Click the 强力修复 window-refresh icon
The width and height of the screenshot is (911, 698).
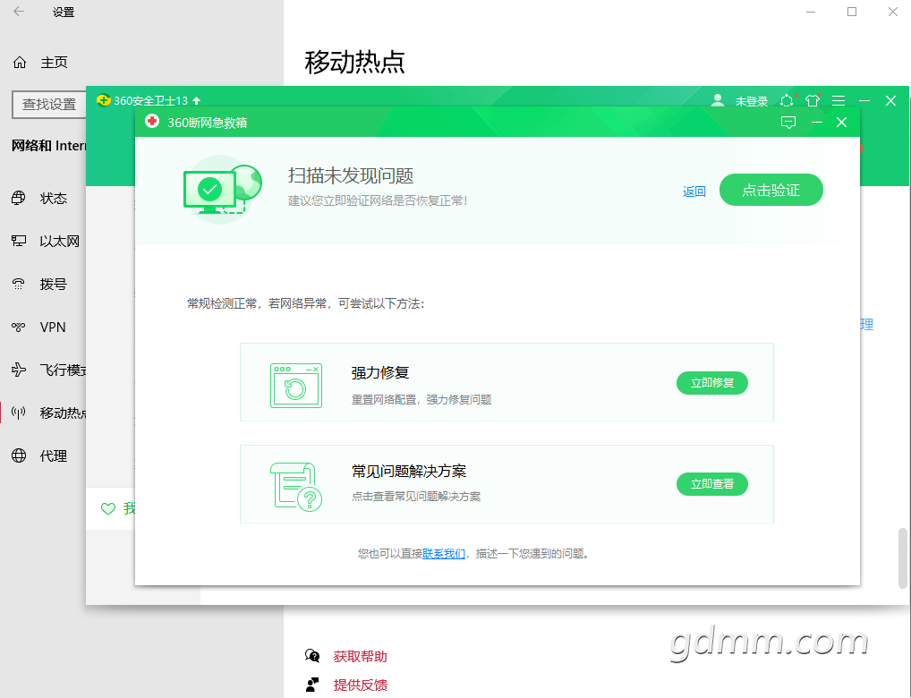pos(295,386)
